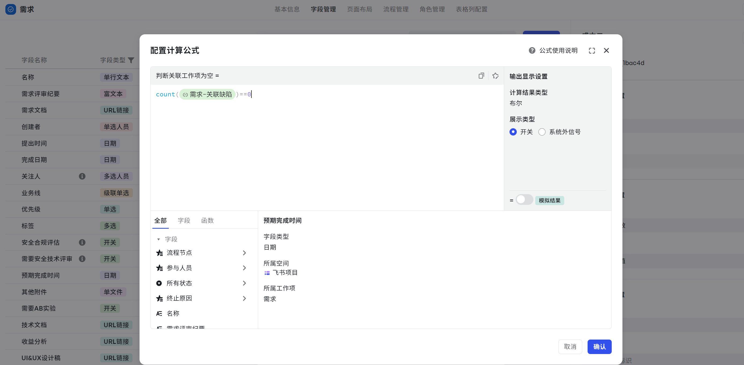Click the formula format/clean icon
This screenshot has height=365, width=744.
click(495, 76)
